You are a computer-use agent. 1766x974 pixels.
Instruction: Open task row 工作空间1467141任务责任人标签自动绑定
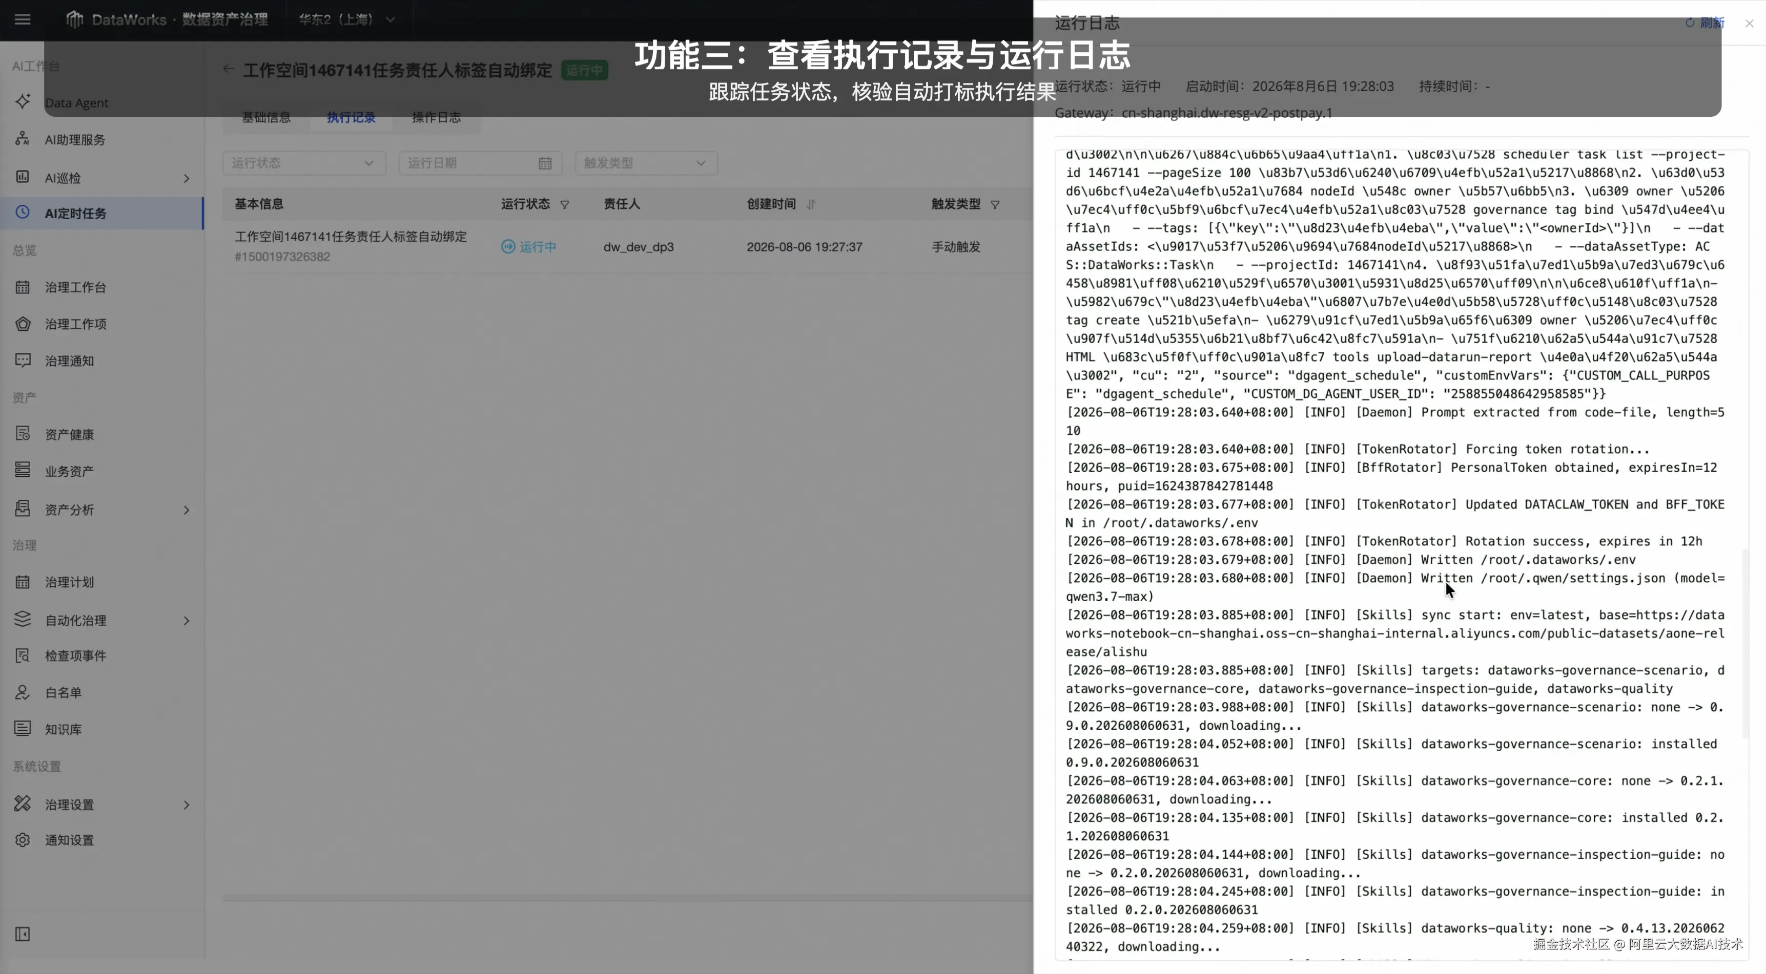(351, 237)
